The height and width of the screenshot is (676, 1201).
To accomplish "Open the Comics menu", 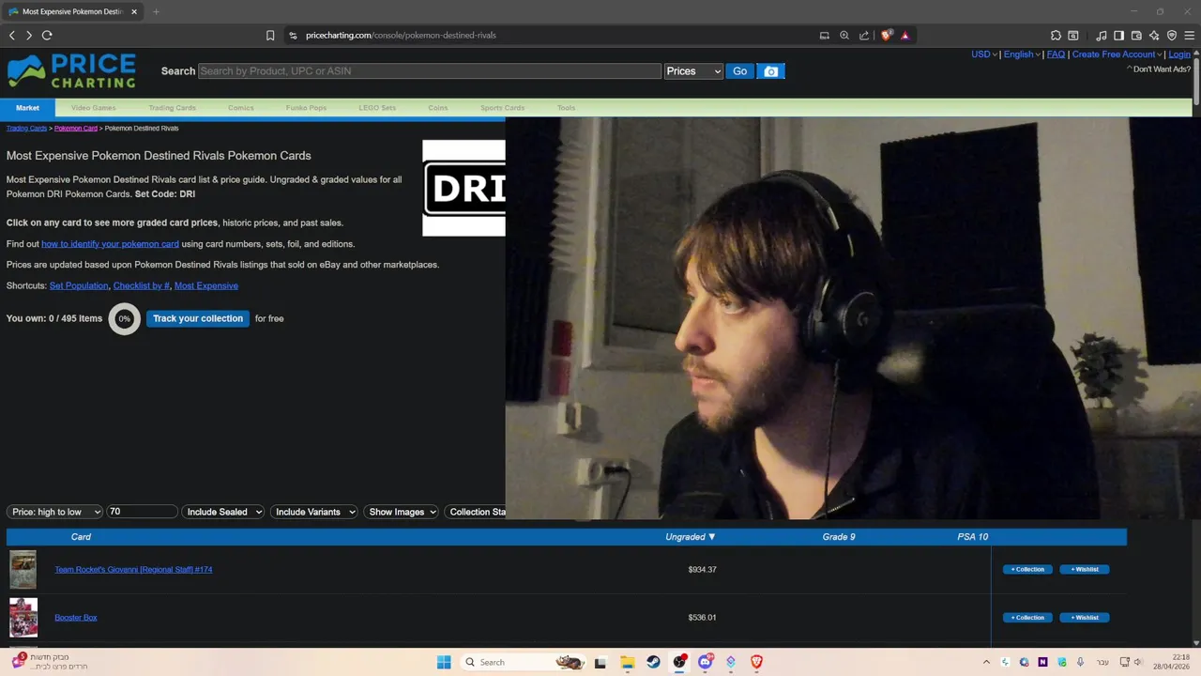I will [x=240, y=108].
